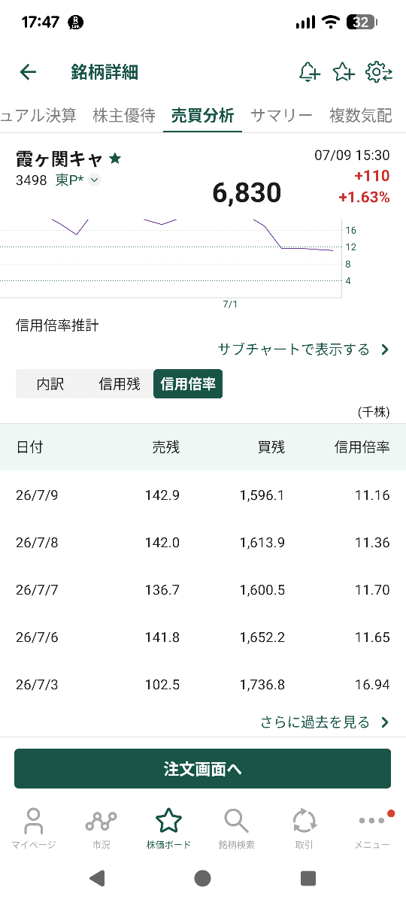Tap the green star beside 霞ヶ関キャ
Viewport: 406px width, 902px height.
click(x=115, y=159)
